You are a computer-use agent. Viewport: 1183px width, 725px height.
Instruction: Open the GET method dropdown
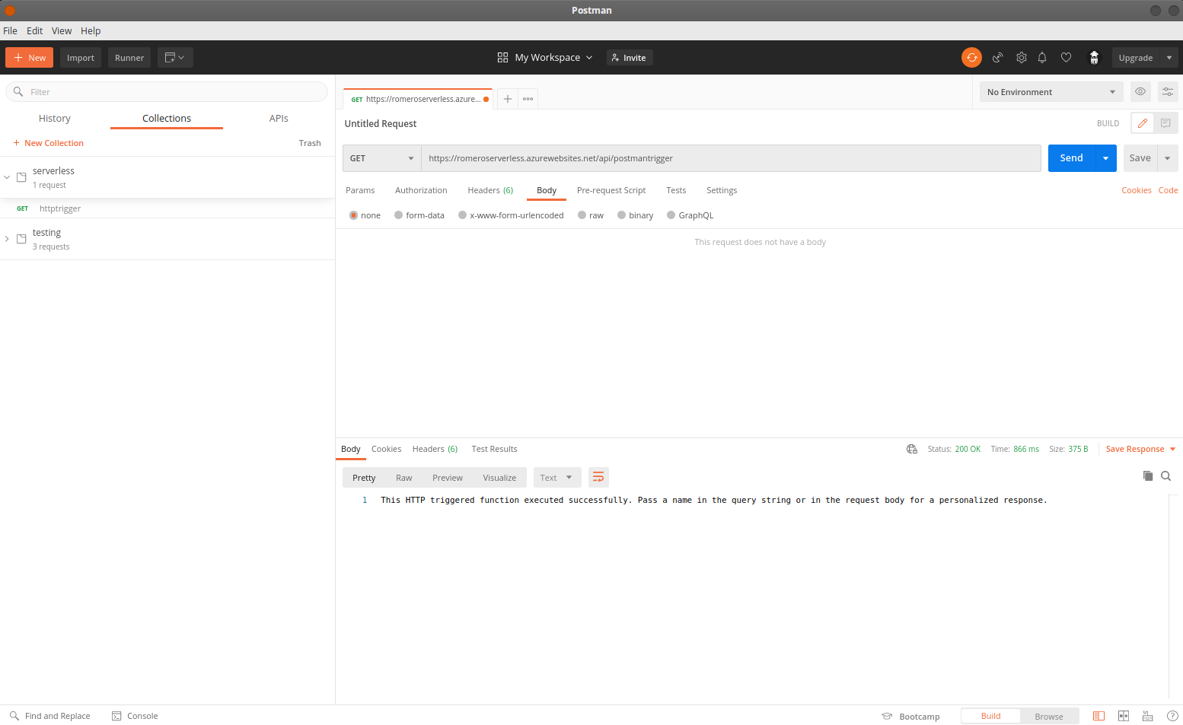click(381, 158)
